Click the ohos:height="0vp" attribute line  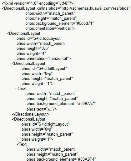(33, 49)
